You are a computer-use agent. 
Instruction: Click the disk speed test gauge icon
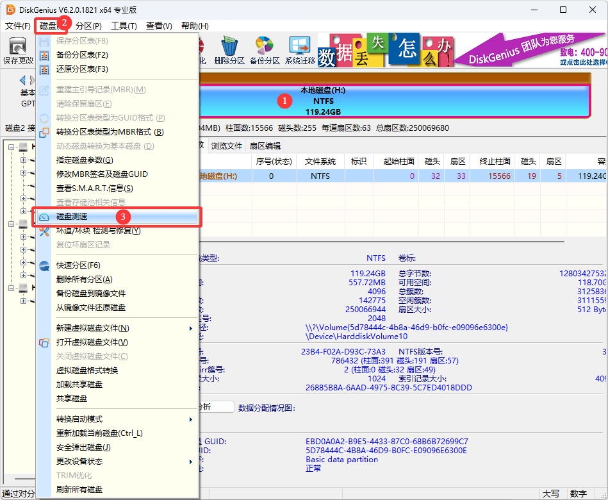45,217
